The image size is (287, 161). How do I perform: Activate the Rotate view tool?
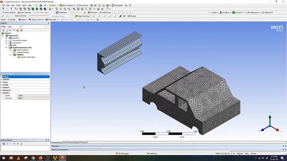[57, 9]
